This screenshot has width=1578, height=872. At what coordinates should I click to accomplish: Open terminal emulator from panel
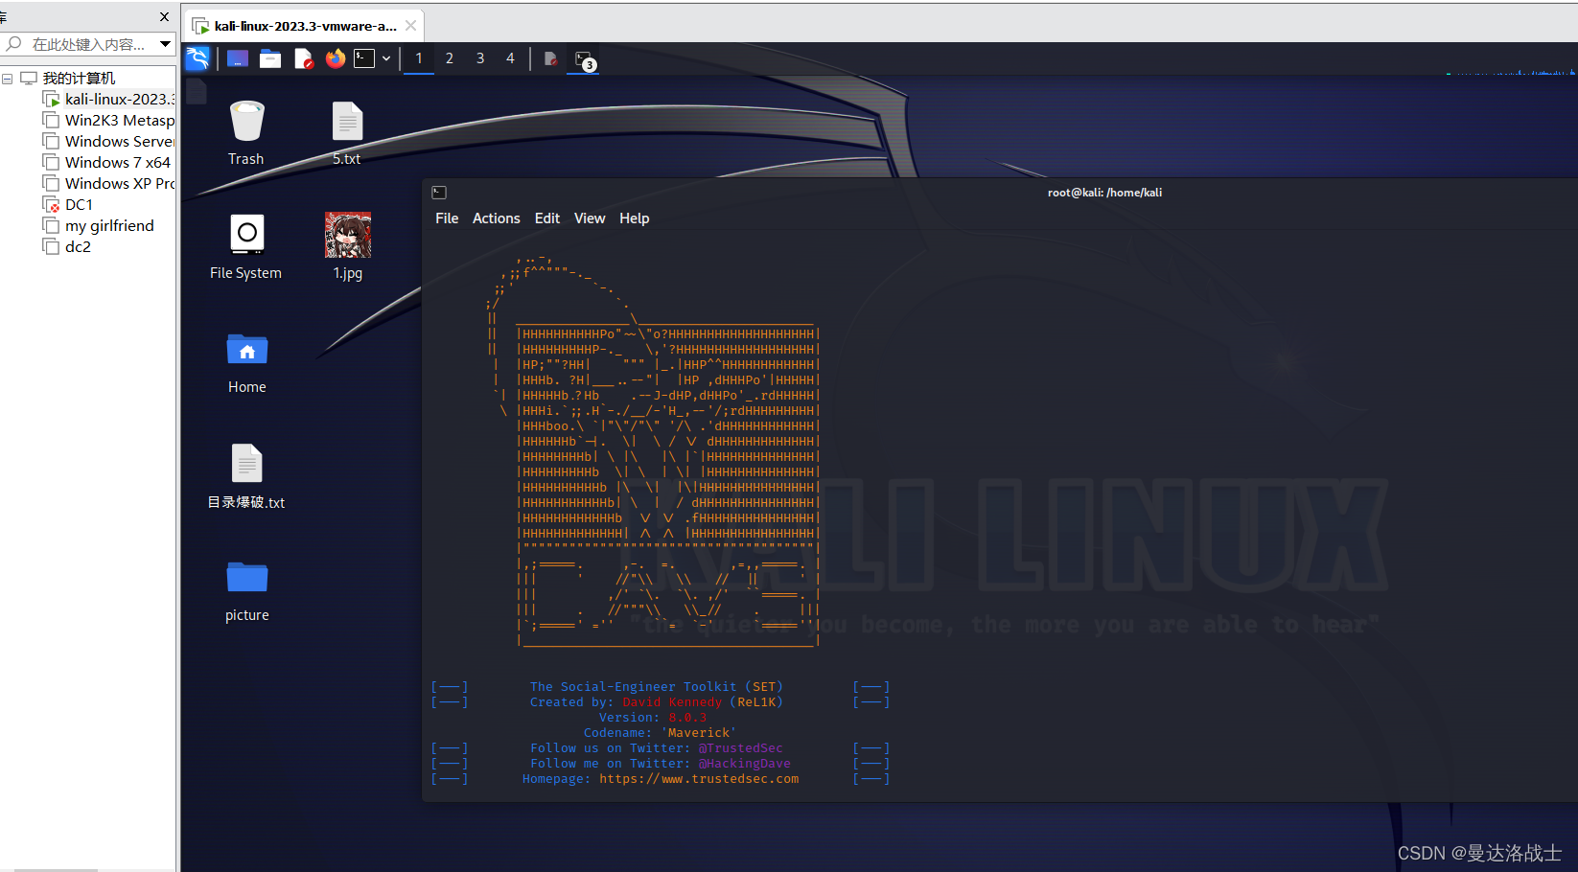click(364, 58)
